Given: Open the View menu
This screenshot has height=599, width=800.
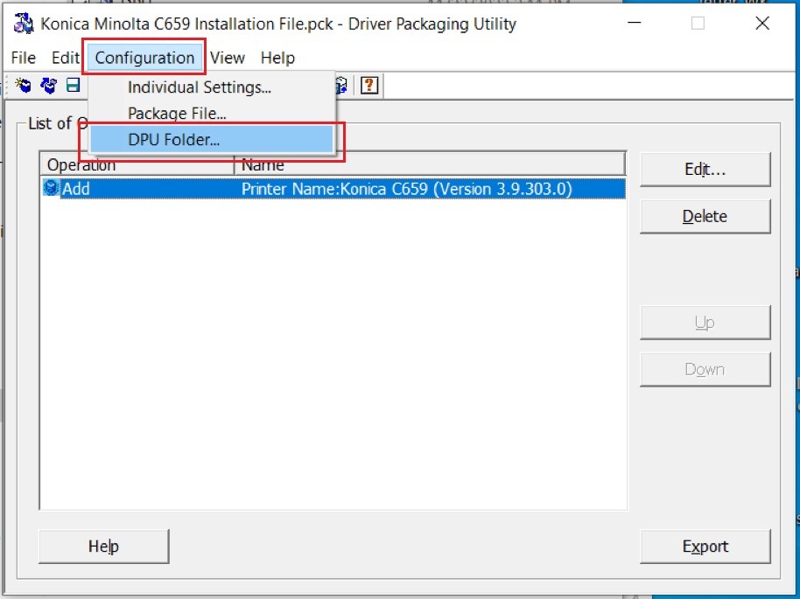Looking at the screenshot, I should point(228,58).
